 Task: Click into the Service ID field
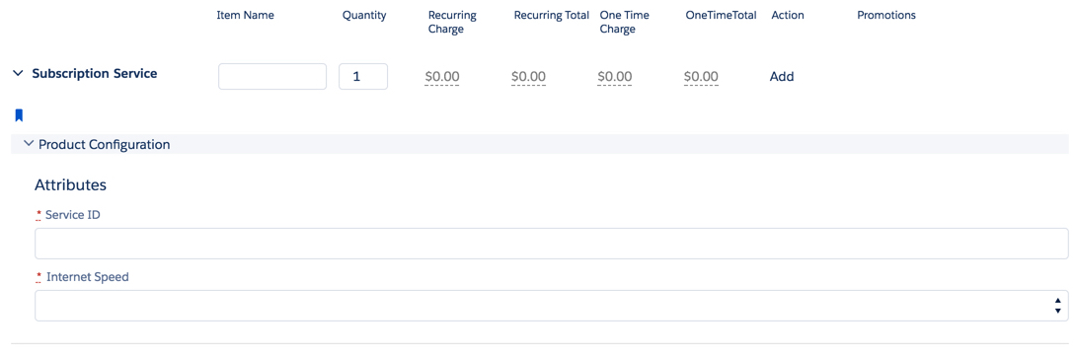(x=551, y=244)
